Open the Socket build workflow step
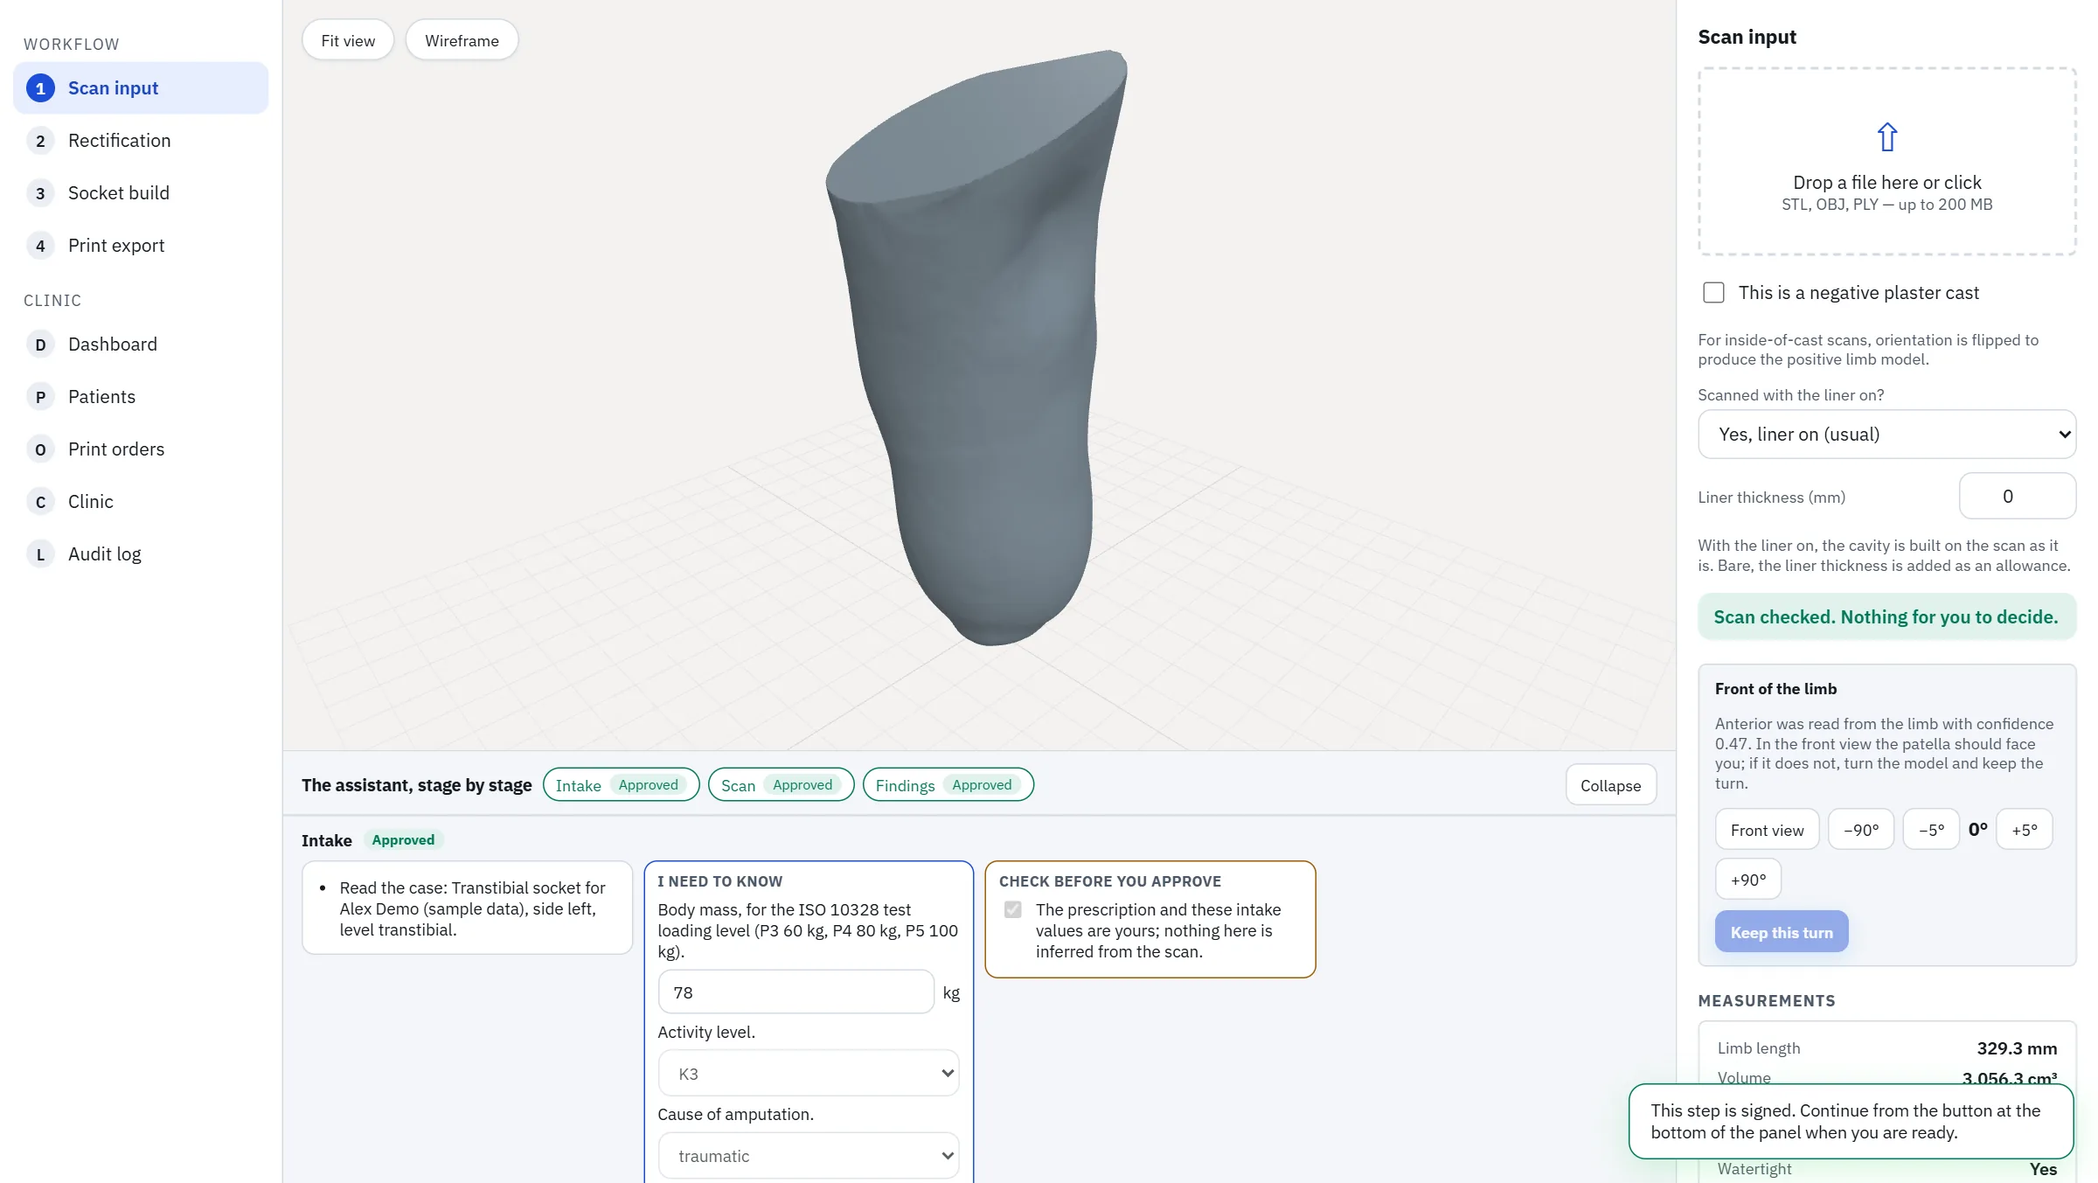Image resolution: width=2098 pixels, height=1183 pixels. [141, 193]
